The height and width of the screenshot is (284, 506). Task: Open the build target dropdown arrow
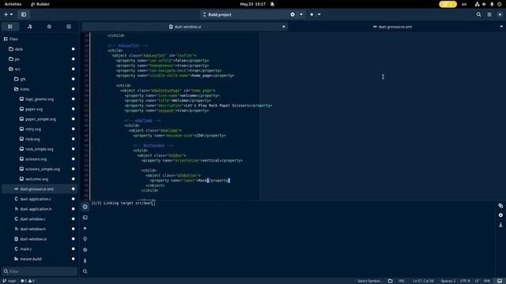pos(301,14)
